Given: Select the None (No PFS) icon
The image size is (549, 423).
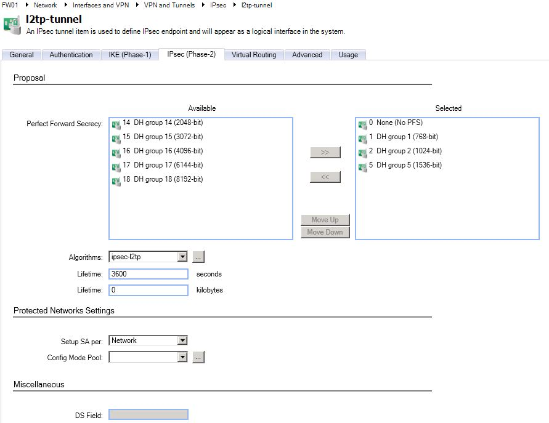Looking at the screenshot, I should pos(362,124).
